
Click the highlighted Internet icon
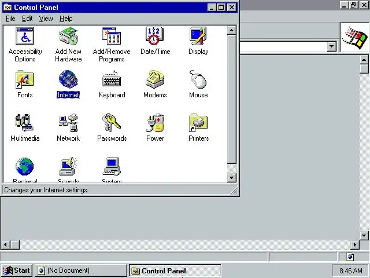pos(68,79)
